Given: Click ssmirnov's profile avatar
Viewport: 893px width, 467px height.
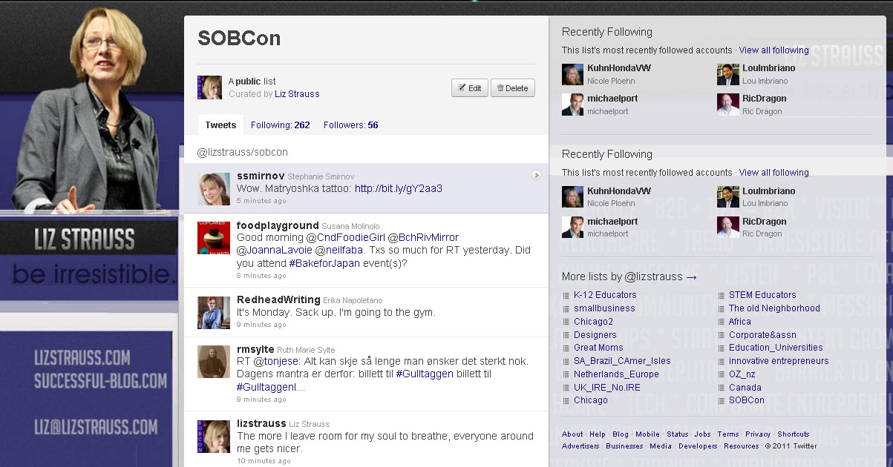Looking at the screenshot, I should point(213,188).
